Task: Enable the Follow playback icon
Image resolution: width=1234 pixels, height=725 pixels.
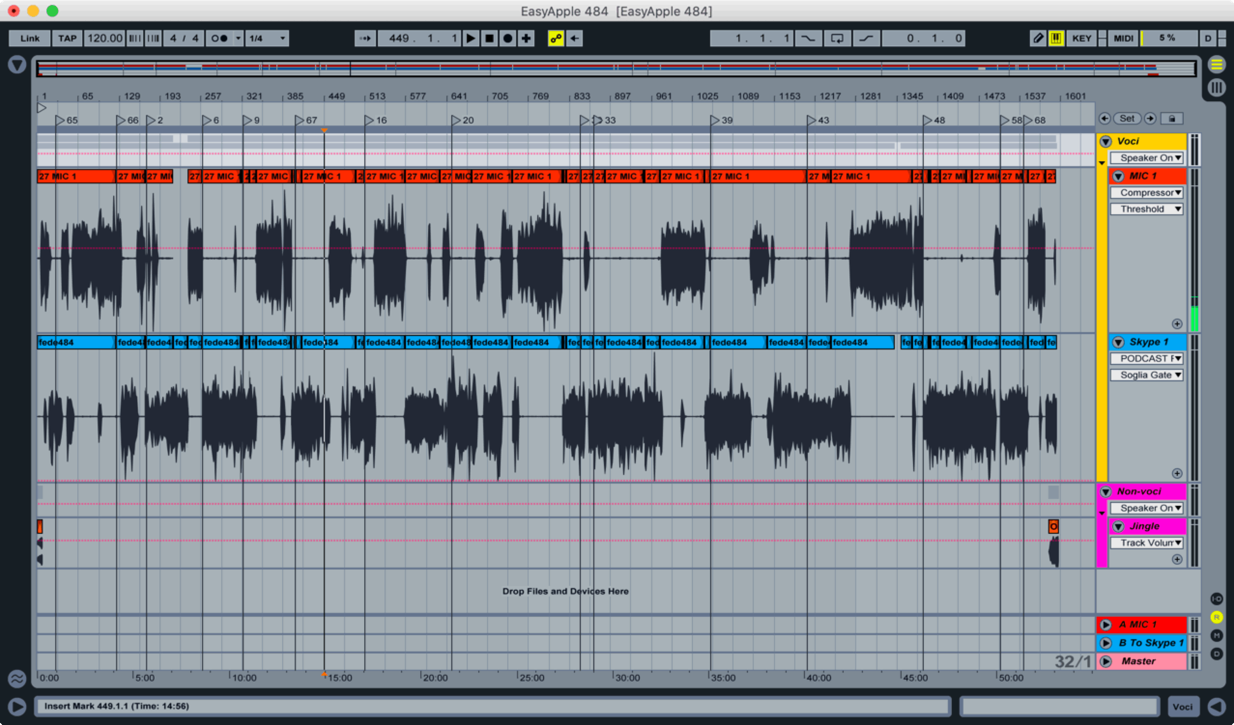Action: click(365, 38)
